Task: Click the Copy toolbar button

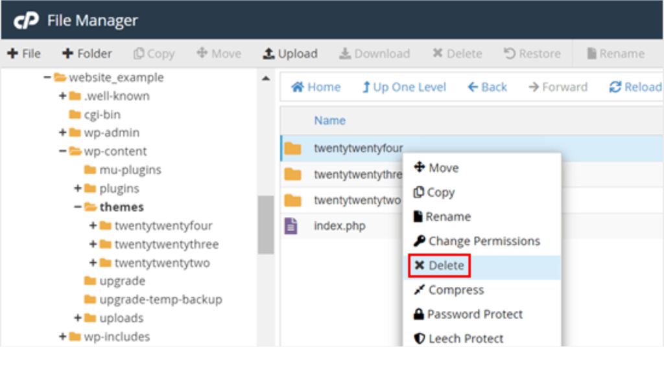Action: pyautogui.click(x=154, y=54)
